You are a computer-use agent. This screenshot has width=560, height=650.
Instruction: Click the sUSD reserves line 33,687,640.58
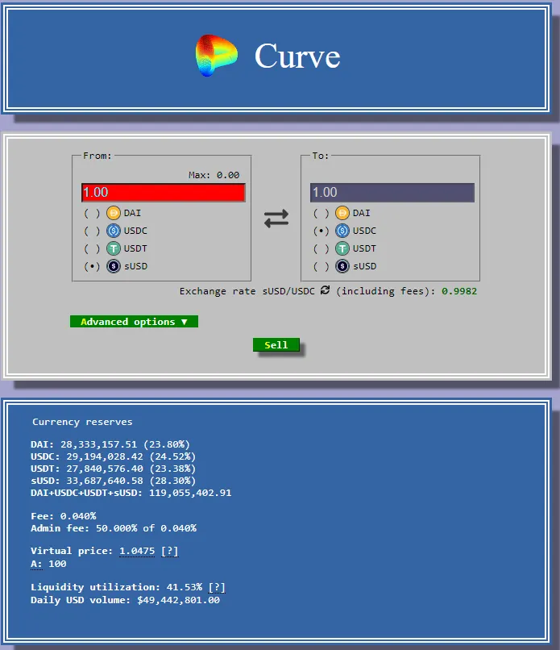point(113,481)
